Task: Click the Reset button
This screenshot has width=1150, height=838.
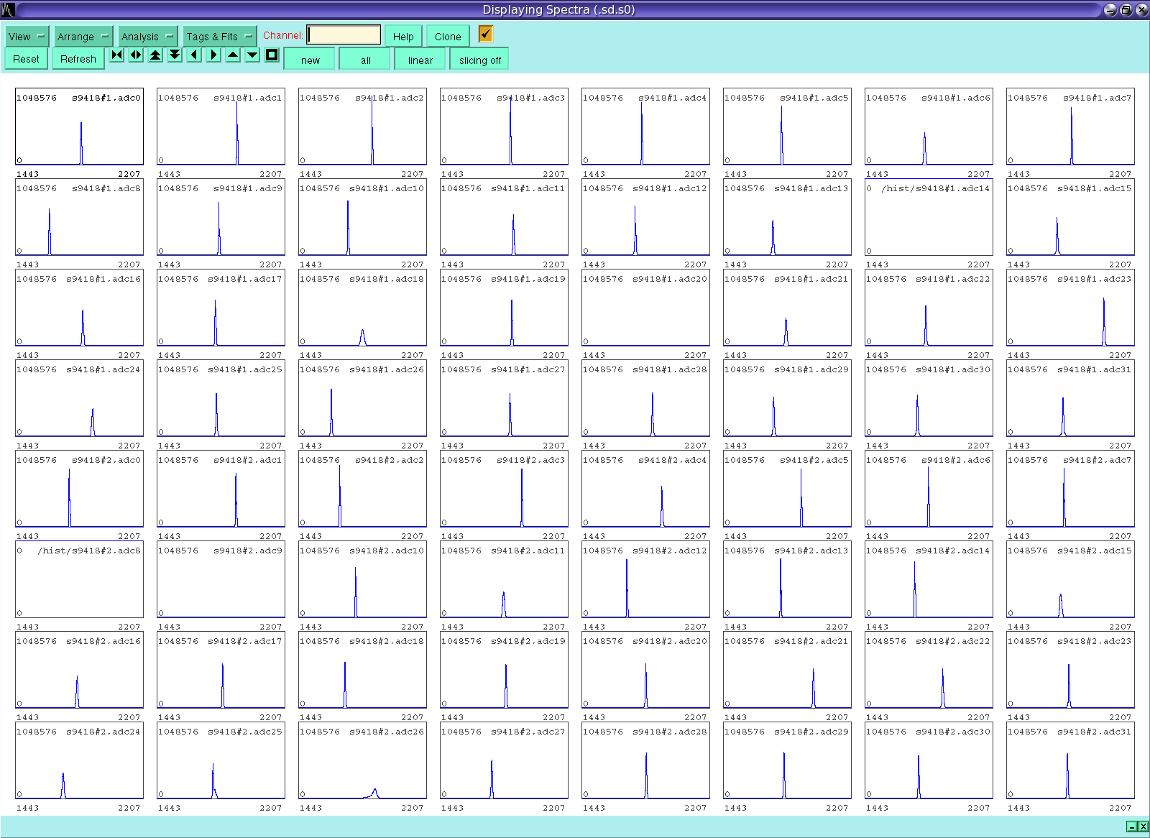Action: (x=26, y=59)
